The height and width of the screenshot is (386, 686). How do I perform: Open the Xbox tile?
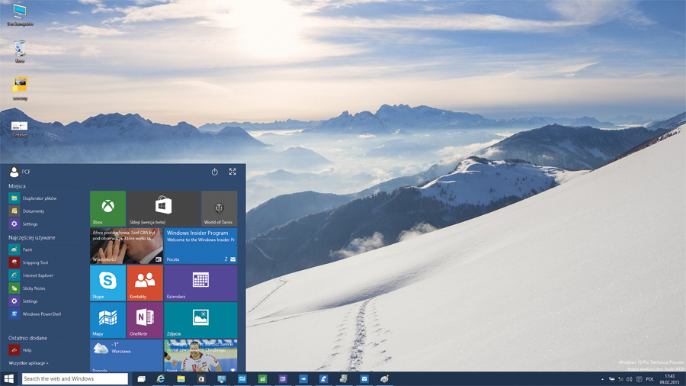[x=107, y=208]
